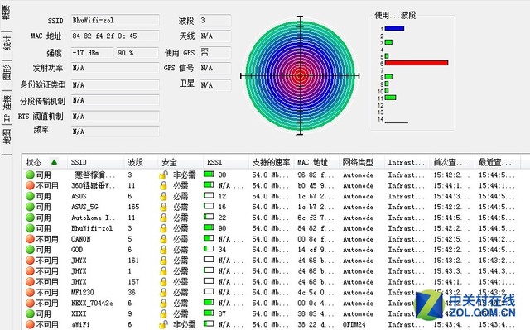Open the 图形 side tab
The width and height of the screenshot is (530, 330).
(7, 72)
